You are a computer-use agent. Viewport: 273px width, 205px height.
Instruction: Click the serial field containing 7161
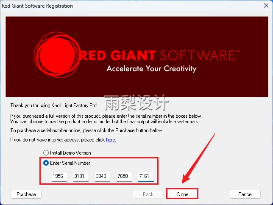[x=146, y=177]
